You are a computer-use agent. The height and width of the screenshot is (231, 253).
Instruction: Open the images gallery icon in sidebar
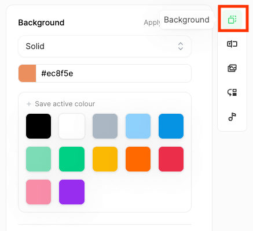point(232,68)
